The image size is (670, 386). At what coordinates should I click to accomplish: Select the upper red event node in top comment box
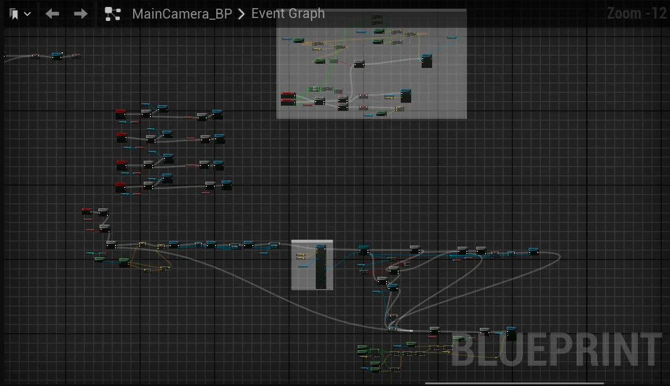click(288, 95)
